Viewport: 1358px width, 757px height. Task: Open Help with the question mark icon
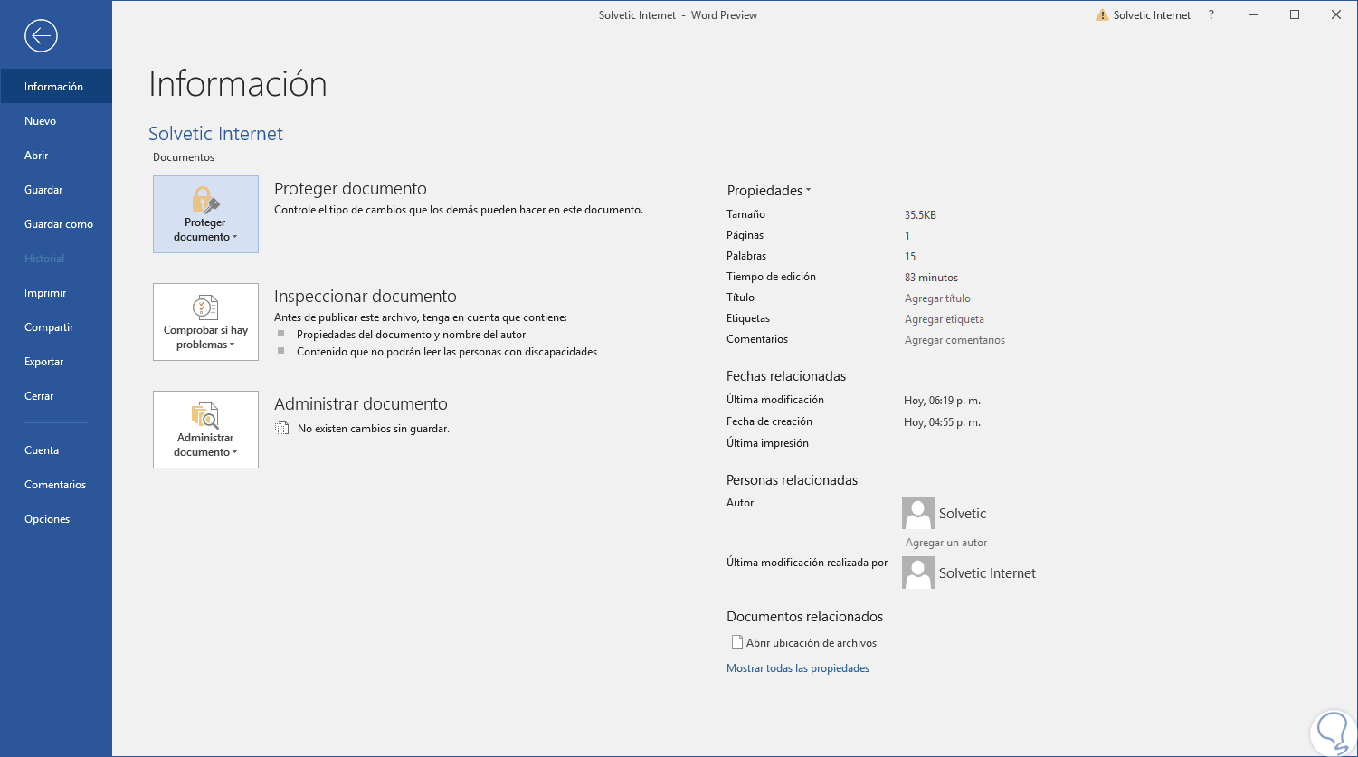pos(1211,15)
